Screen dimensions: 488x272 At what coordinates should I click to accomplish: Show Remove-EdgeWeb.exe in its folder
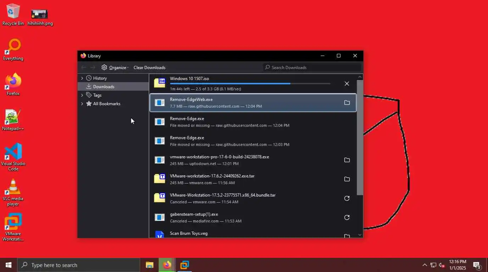click(347, 103)
